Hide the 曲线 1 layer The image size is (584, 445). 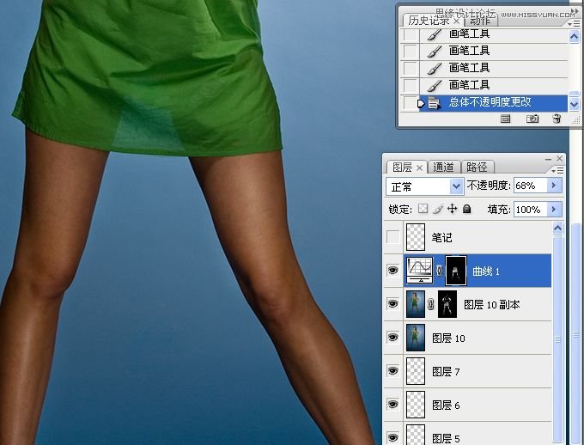tap(393, 271)
